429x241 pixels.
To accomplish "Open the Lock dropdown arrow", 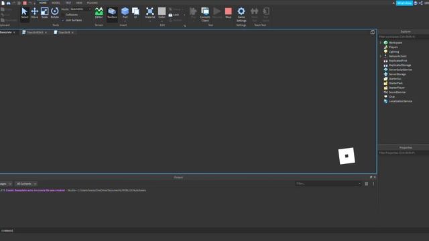I will (184, 15).
